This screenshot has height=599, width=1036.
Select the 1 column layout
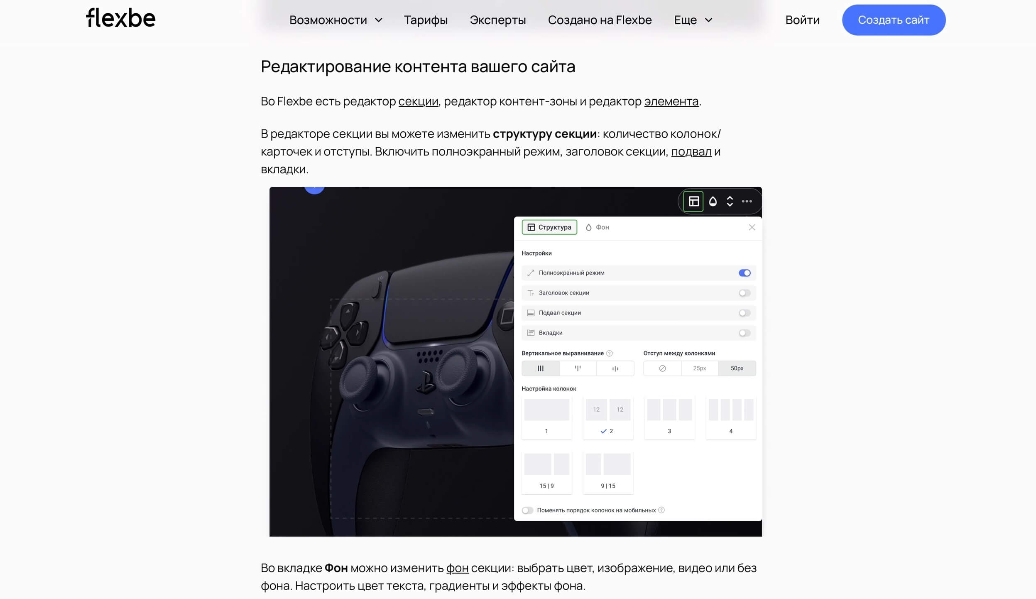point(546,418)
